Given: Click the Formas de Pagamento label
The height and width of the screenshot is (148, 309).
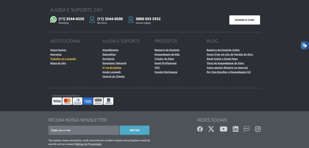Looking at the screenshot, I should point(65,96).
